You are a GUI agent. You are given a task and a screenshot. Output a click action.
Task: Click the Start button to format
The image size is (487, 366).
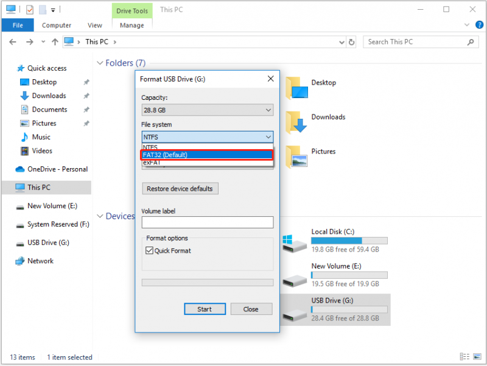[x=205, y=309]
